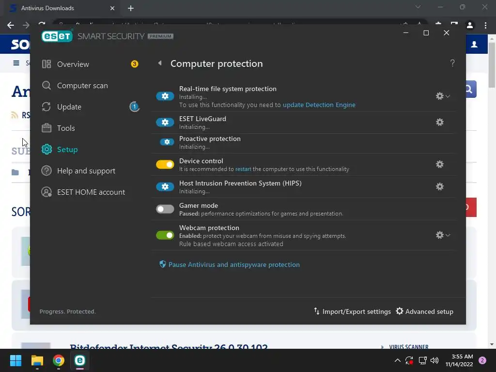The height and width of the screenshot is (372, 496).
Task: Open Advanced setup
Action: [424, 311]
